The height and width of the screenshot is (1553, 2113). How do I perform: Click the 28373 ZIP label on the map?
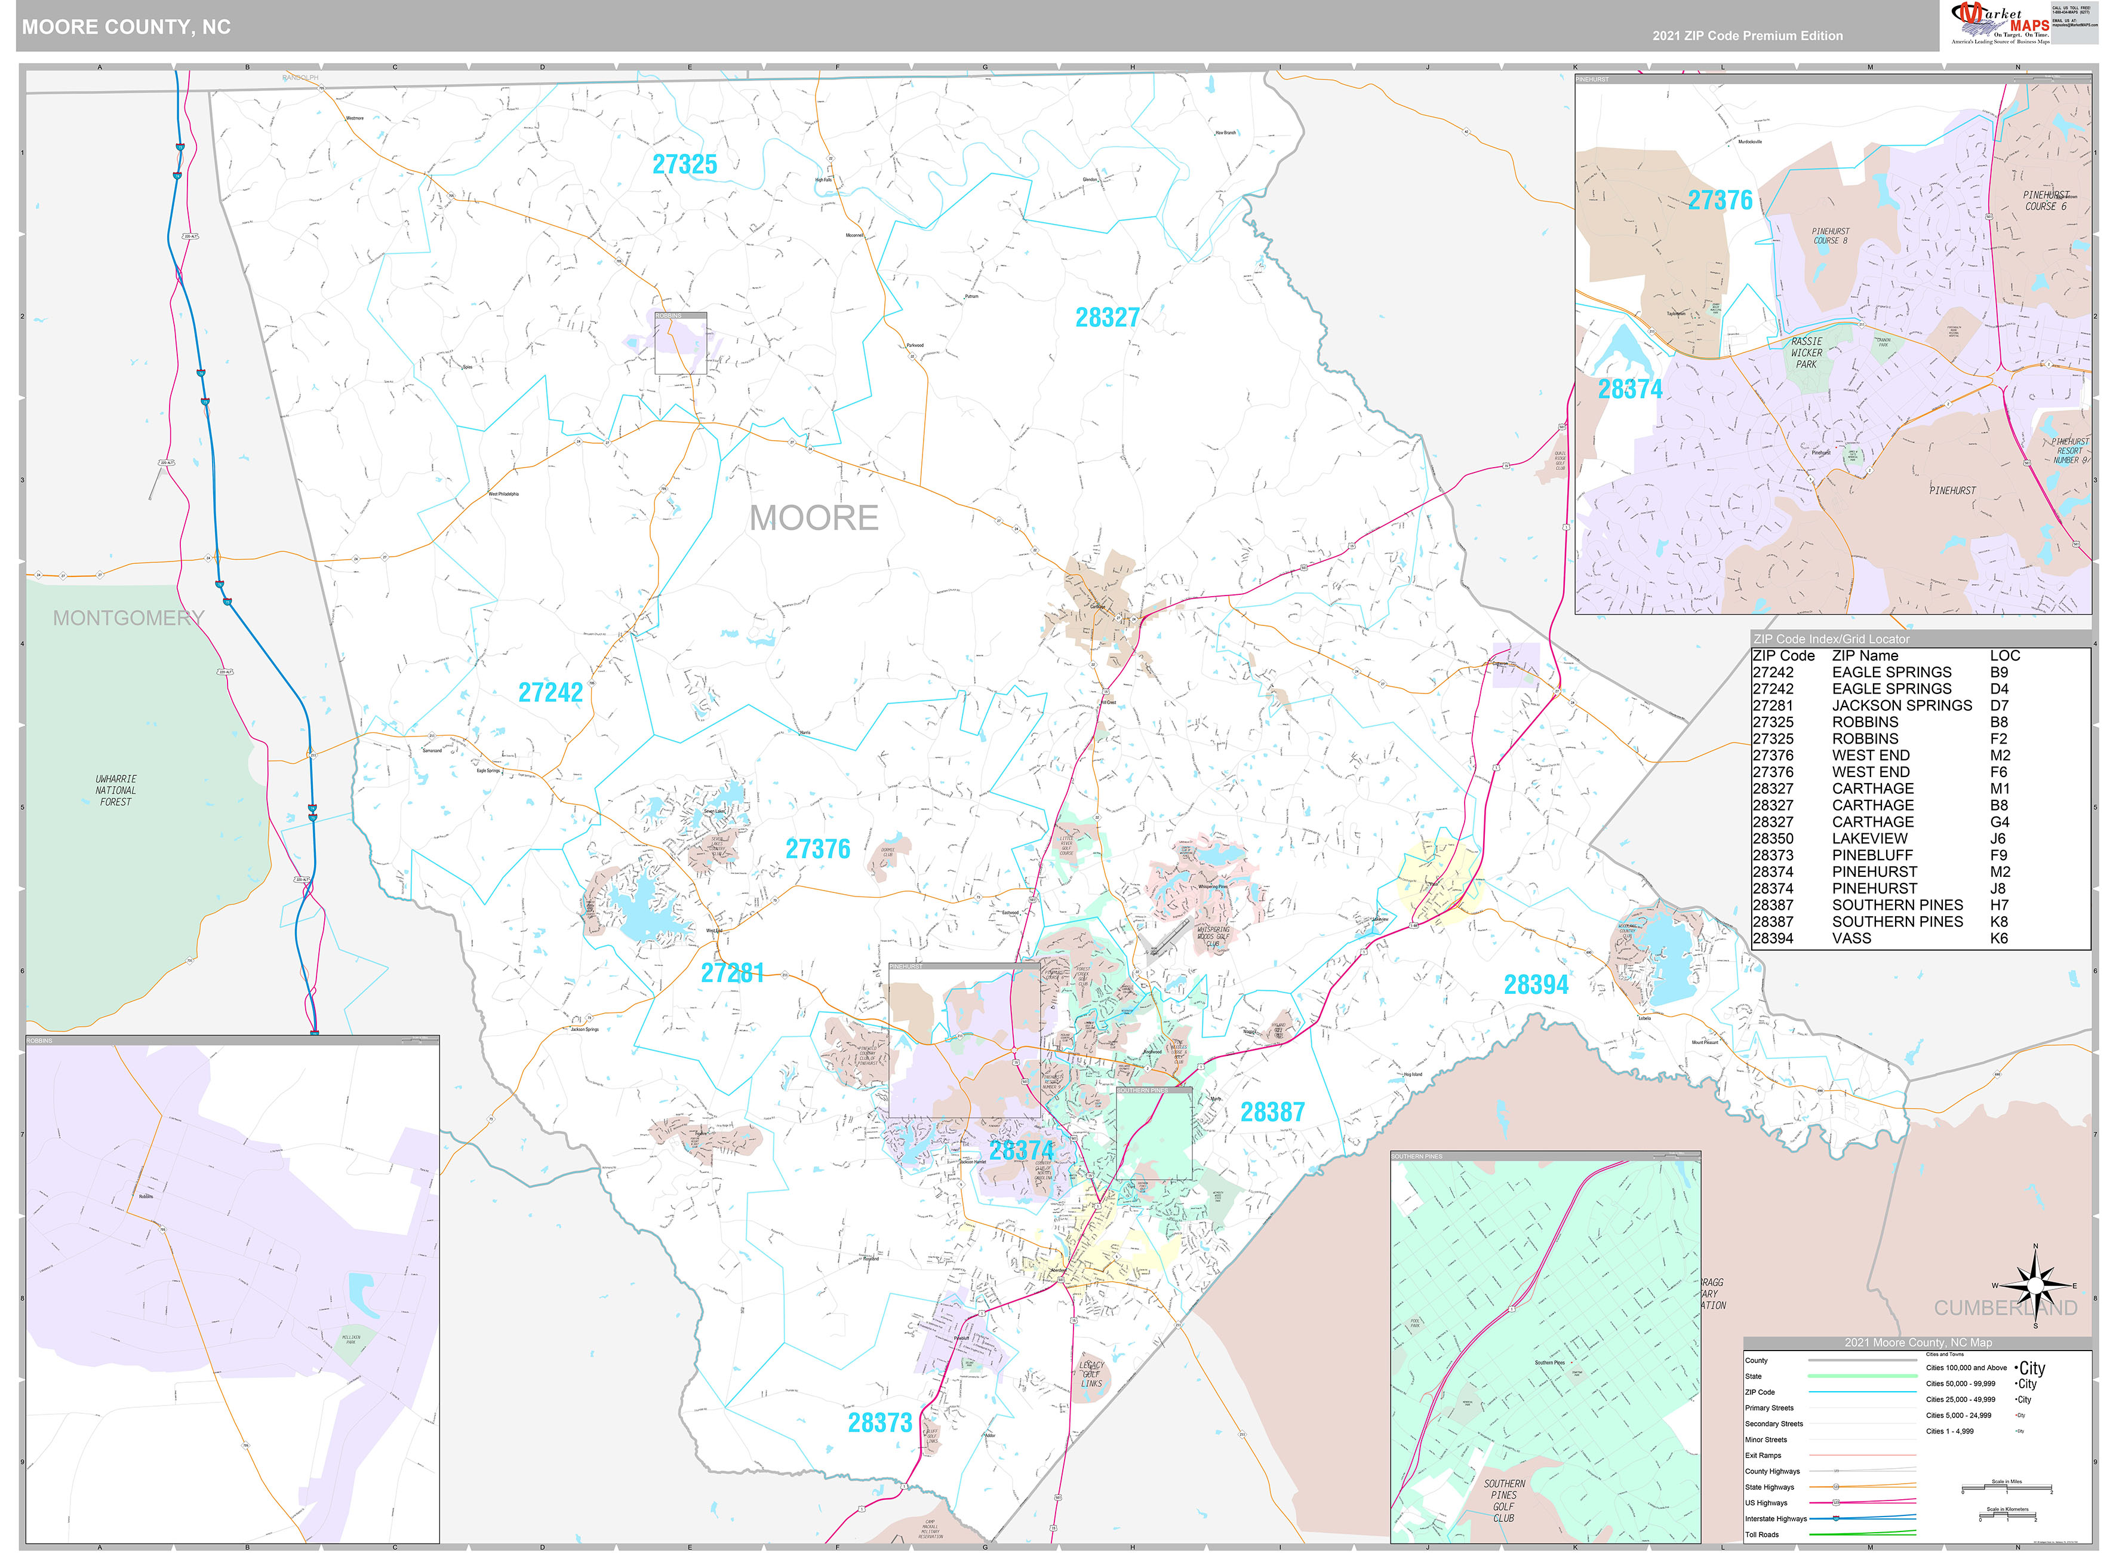[x=879, y=1423]
